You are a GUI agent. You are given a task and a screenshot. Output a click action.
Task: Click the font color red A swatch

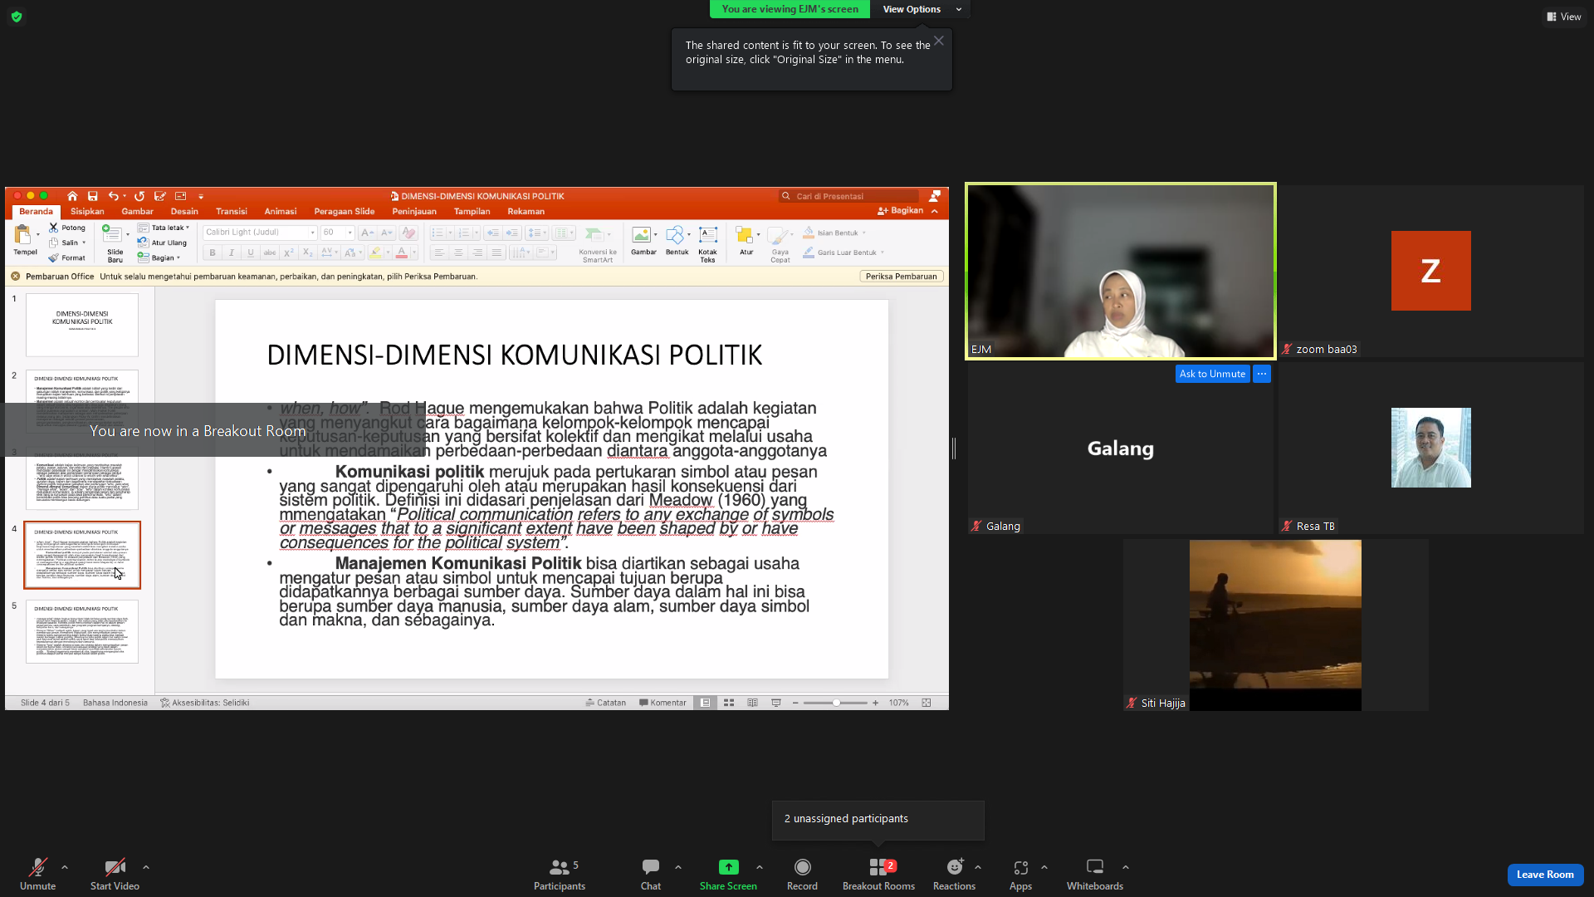point(402,252)
